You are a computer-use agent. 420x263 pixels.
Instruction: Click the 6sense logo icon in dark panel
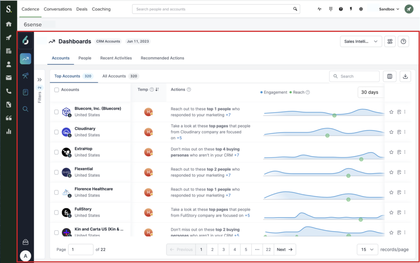(x=25, y=41)
